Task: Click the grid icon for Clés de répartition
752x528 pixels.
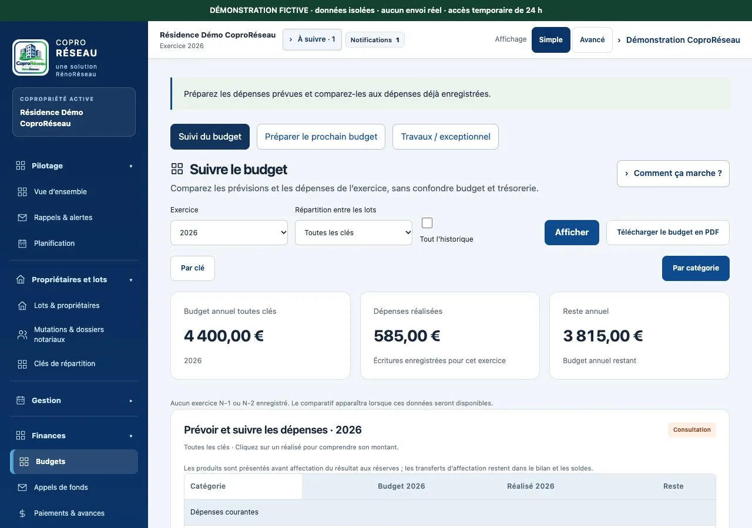Action: coord(22,364)
